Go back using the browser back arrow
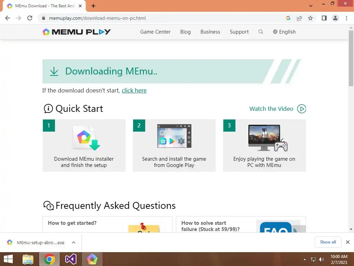354x266 pixels. [x=8, y=18]
